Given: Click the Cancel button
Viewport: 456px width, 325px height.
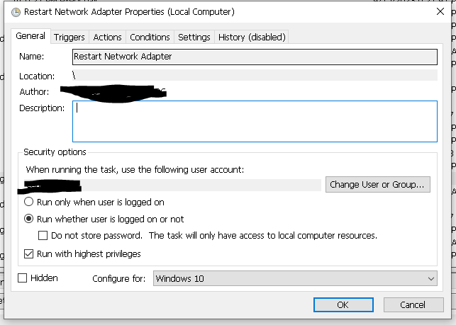Looking at the screenshot, I should (x=413, y=304).
